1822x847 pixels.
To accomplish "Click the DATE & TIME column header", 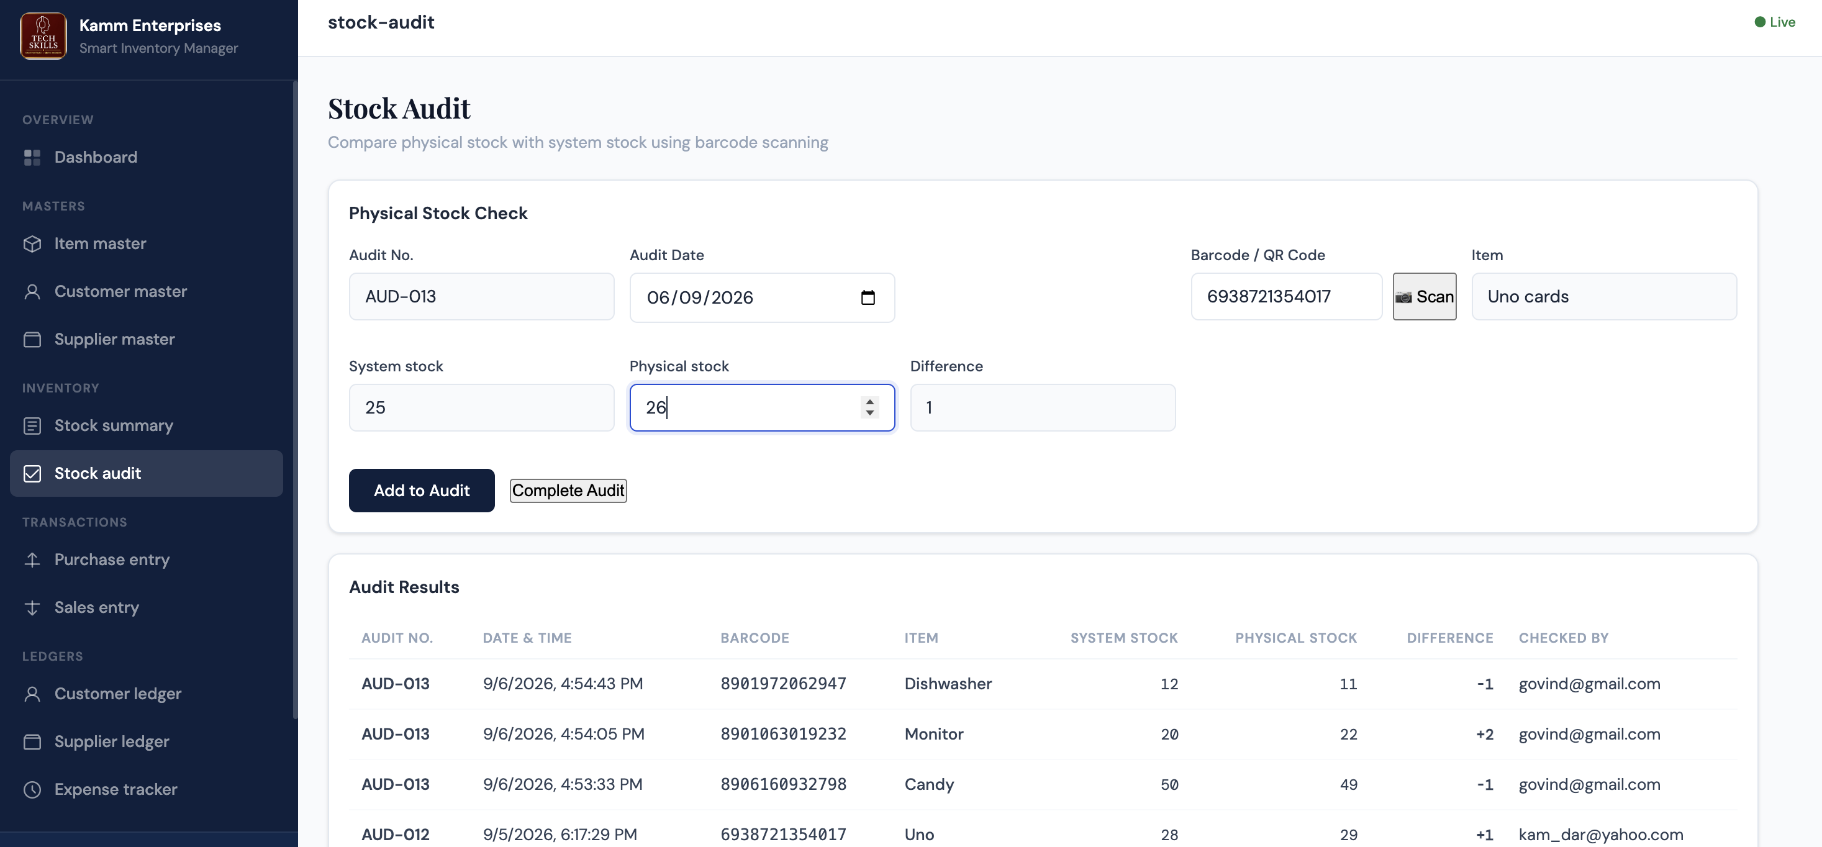I will (x=527, y=638).
